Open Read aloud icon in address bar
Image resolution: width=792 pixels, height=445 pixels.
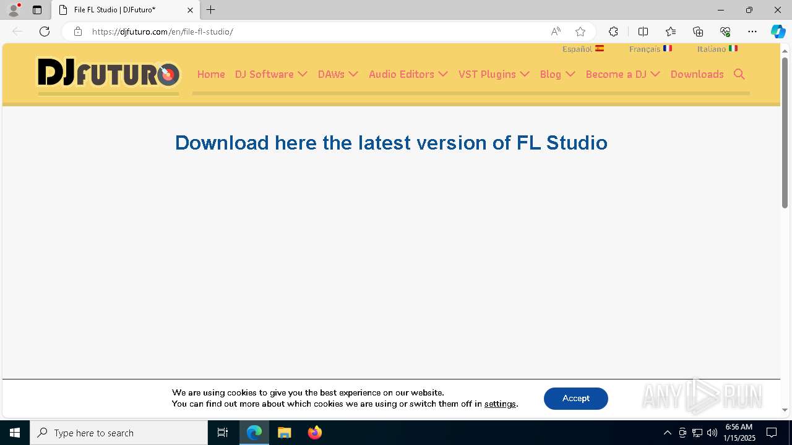coord(556,32)
